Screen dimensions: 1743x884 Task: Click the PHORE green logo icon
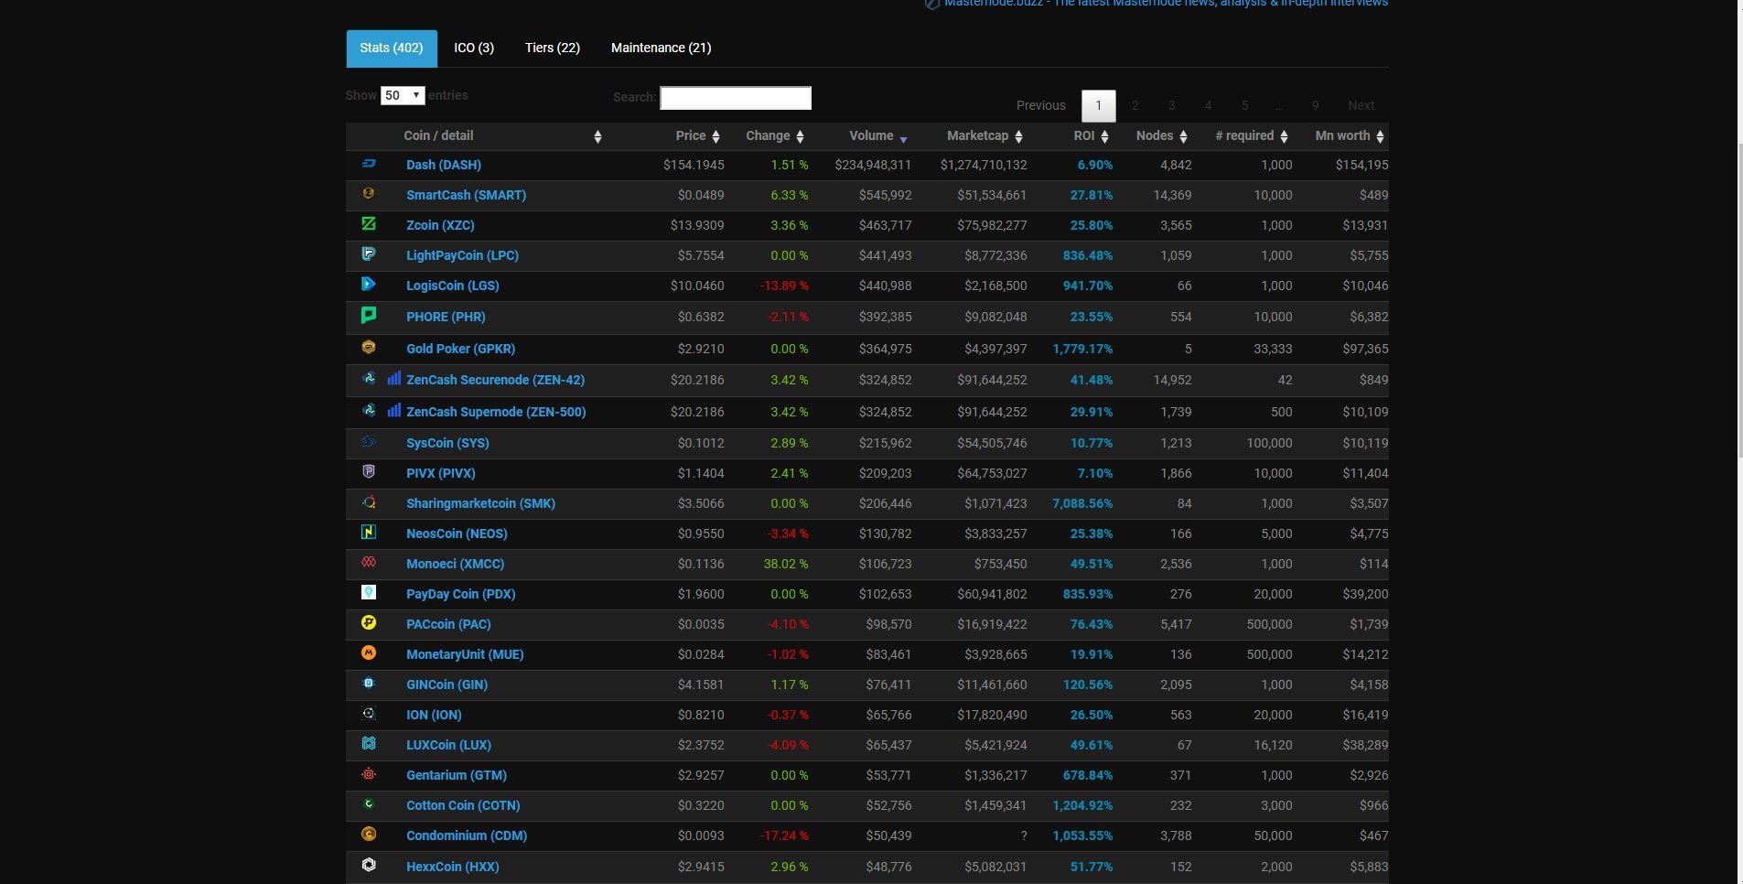(369, 315)
